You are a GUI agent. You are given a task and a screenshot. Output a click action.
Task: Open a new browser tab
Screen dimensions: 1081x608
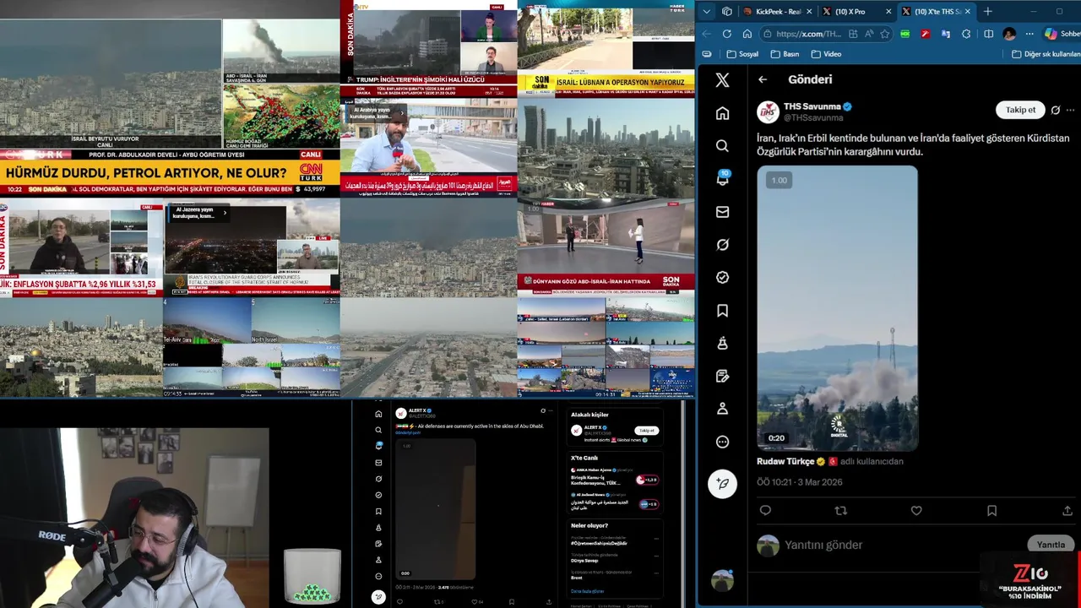pos(987,12)
